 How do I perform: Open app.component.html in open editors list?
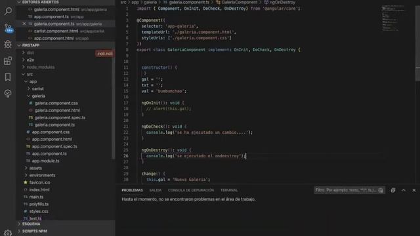(54, 38)
